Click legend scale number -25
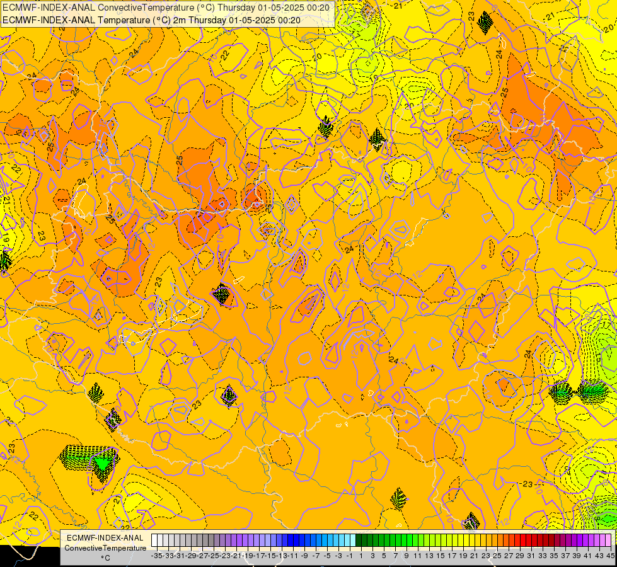Viewport: 617px width, 567px height. 213,556
